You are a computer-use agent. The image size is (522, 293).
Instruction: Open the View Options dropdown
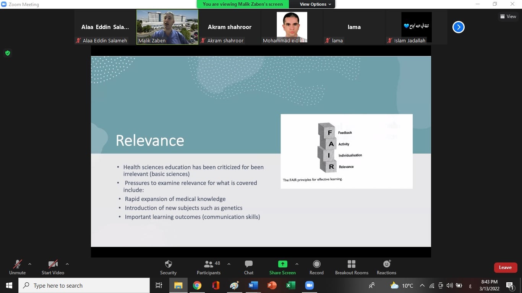coord(315,4)
